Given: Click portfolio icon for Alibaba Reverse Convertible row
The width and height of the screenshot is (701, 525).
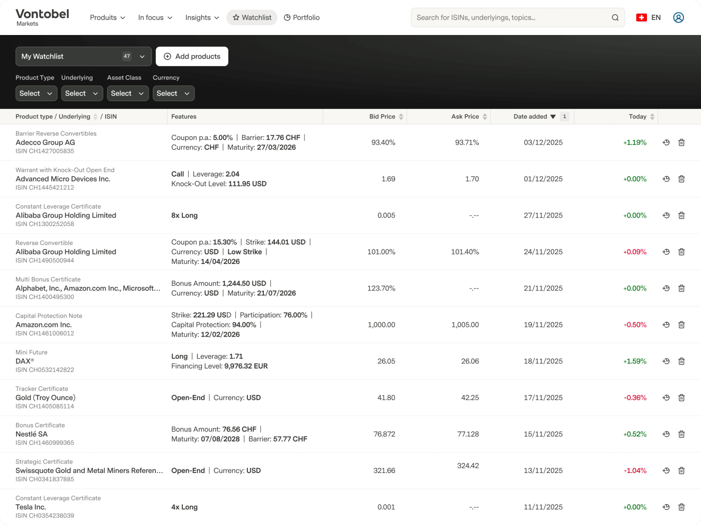Looking at the screenshot, I should pyautogui.click(x=666, y=252).
